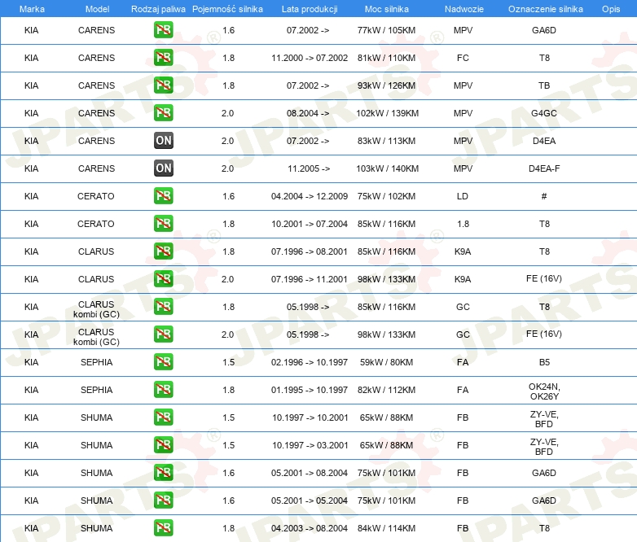Click engine code OK24N, OK26Y
Screen dimensions: 637x542
544,391
